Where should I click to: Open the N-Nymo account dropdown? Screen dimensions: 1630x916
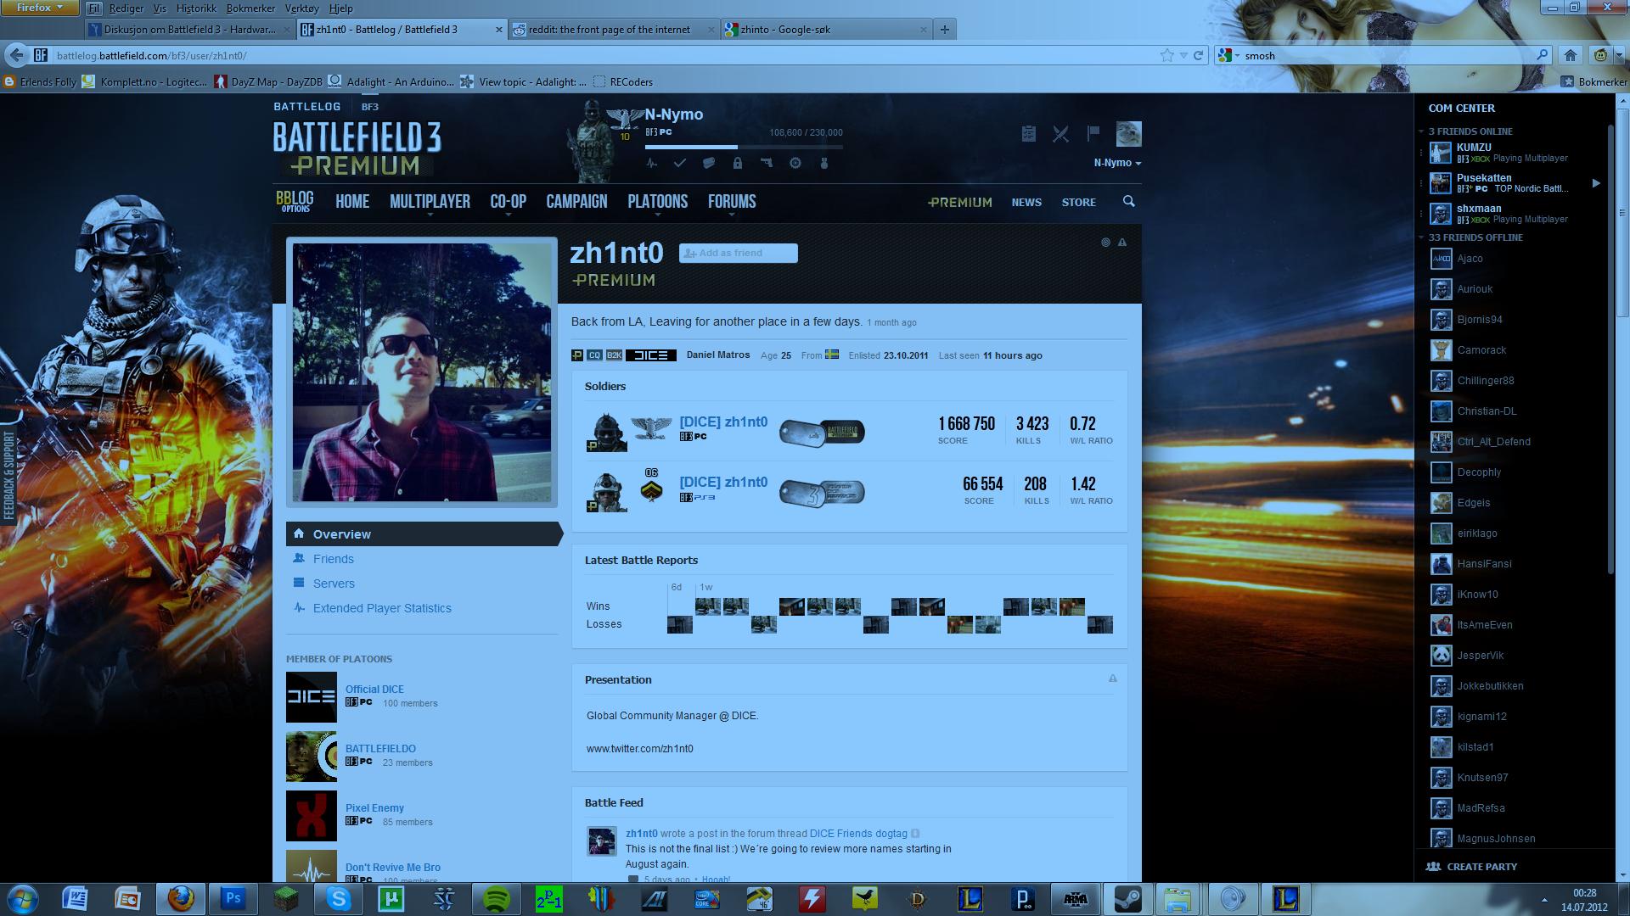coord(1117,163)
